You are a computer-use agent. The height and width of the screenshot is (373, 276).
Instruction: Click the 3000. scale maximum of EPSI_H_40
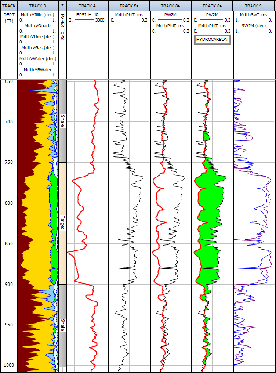[x=100, y=20]
